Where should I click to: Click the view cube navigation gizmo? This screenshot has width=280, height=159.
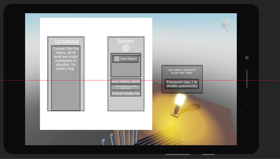[x=226, y=25]
